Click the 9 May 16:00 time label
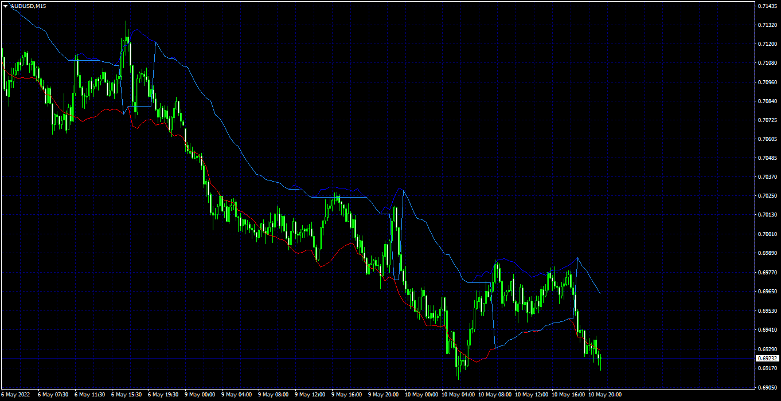The height and width of the screenshot is (401, 781). click(x=346, y=394)
